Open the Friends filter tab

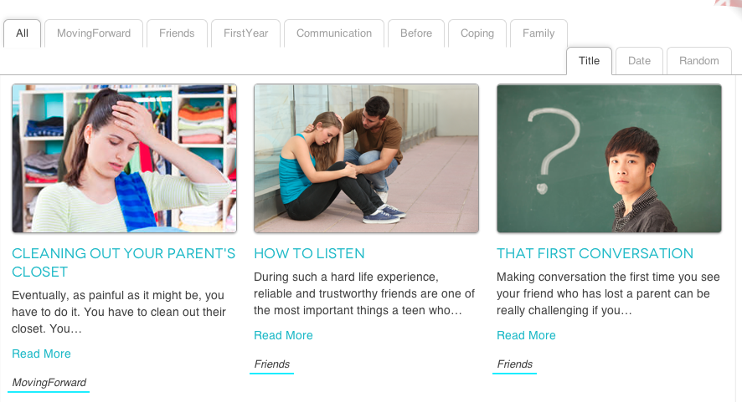point(177,33)
